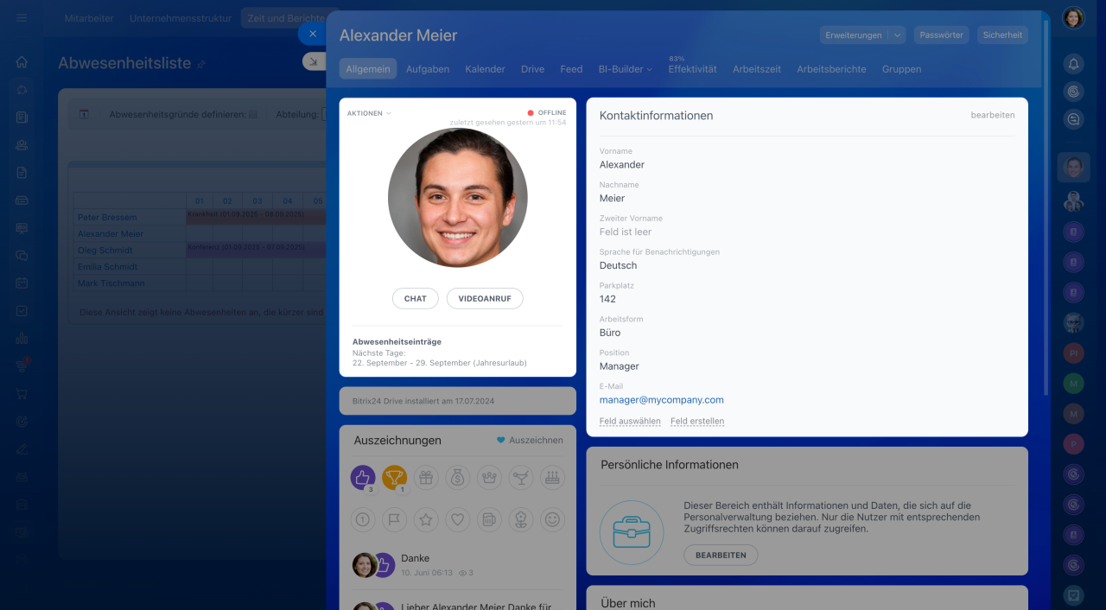Click bearbeiten link in Kontaktinformationen

993,115
